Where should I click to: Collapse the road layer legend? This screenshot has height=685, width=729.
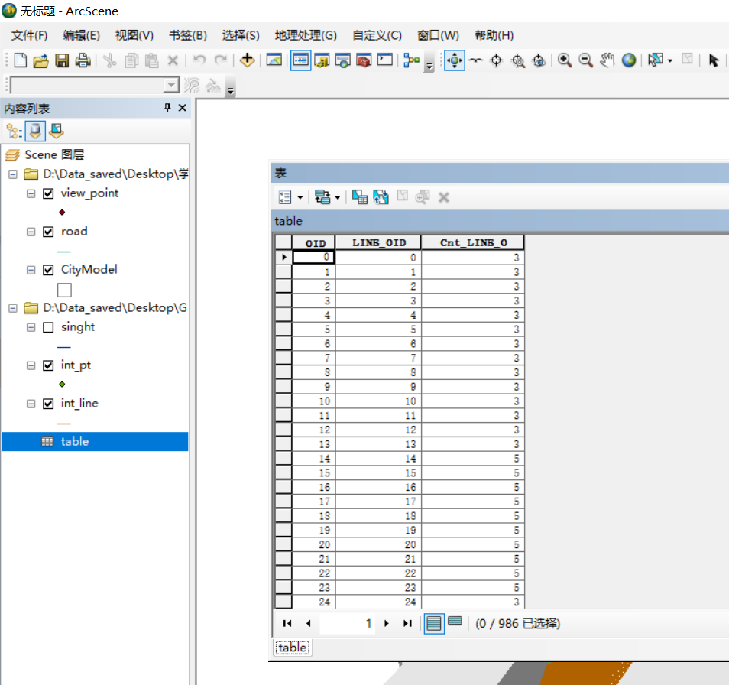pyautogui.click(x=31, y=232)
